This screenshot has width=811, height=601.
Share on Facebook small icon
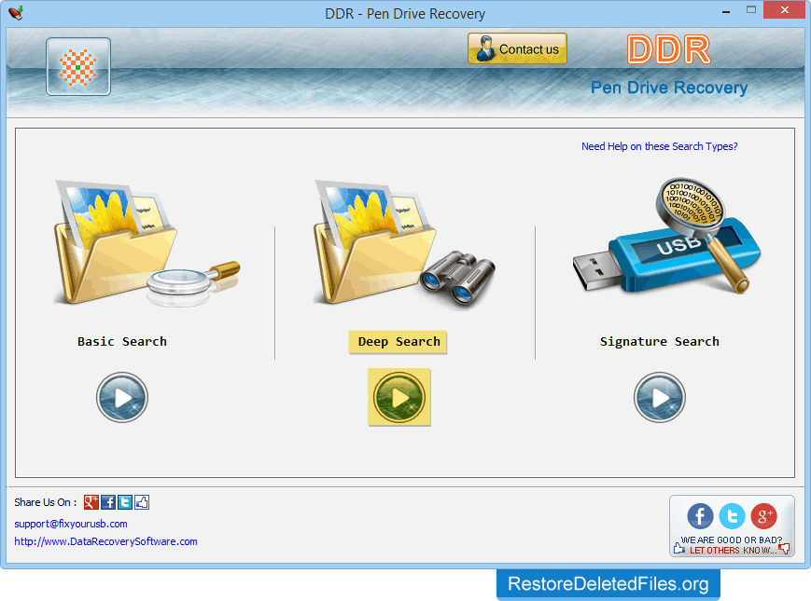click(108, 502)
